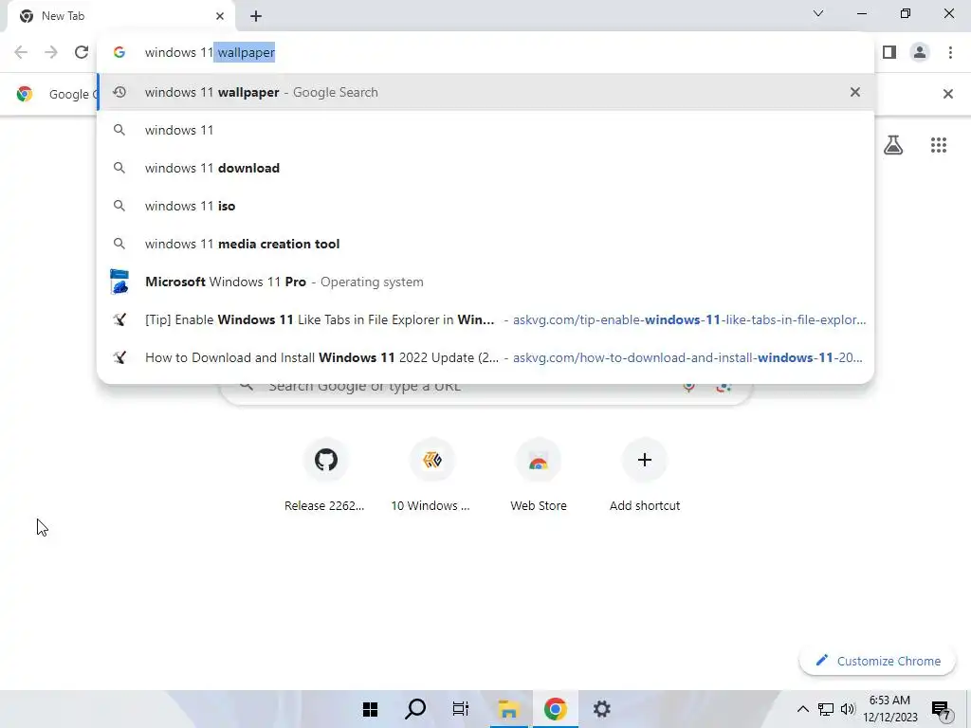Select the windows 11 iso suggestion

[485, 206]
